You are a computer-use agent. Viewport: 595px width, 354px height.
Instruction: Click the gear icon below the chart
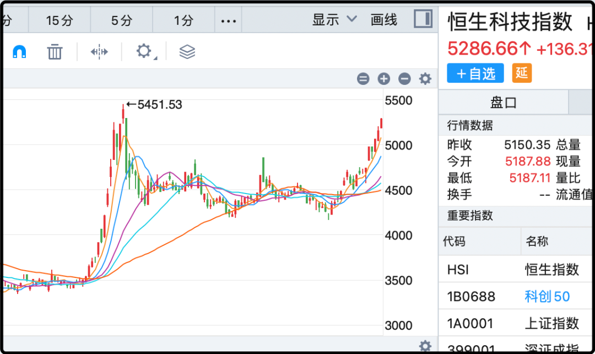pyautogui.click(x=425, y=346)
